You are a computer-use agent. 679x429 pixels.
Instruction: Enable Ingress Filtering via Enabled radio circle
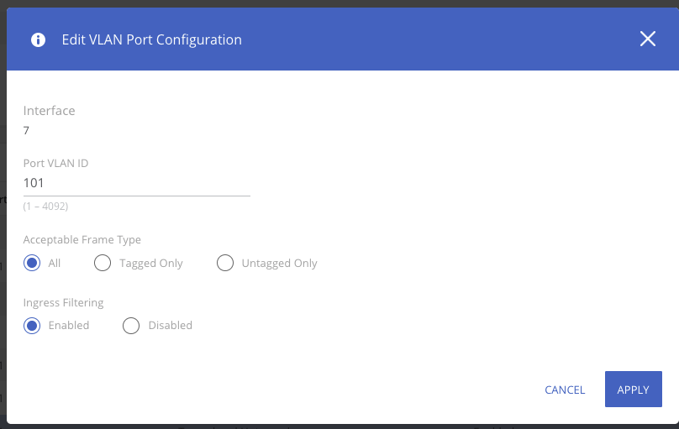(32, 326)
